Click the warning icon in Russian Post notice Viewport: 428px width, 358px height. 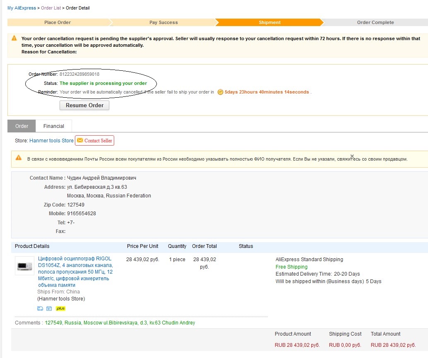[x=19, y=158]
